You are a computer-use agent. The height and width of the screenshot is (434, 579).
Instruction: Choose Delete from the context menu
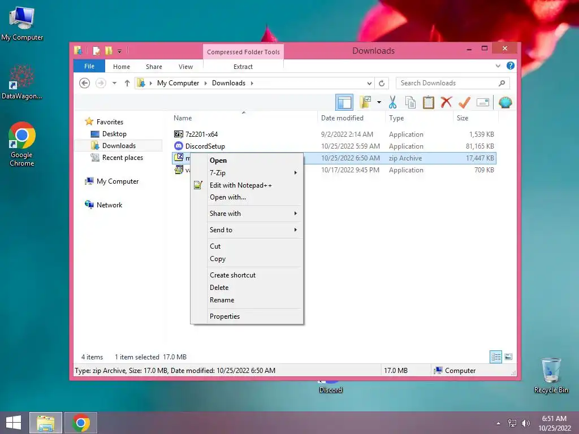[247, 288]
